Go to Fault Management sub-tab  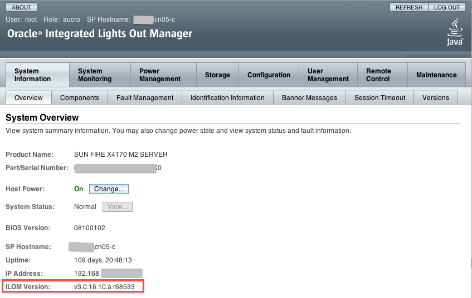[x=145, y=98]
